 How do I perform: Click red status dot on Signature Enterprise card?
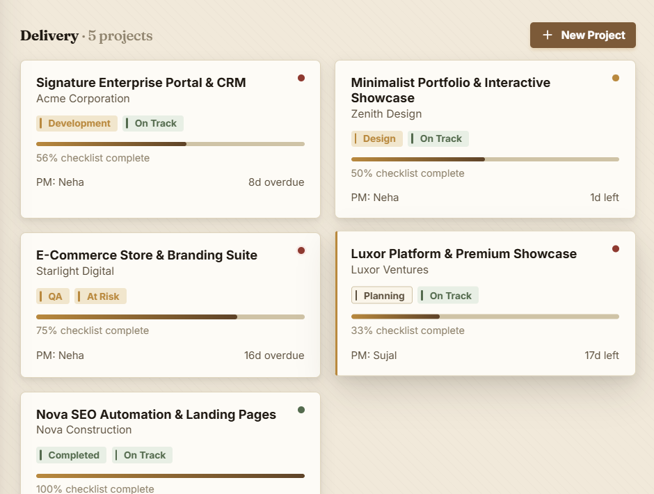[301, 78]
